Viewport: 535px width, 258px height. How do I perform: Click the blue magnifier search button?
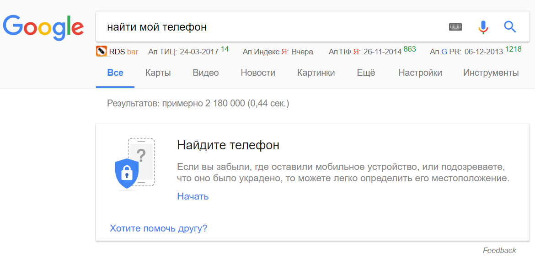point(510,26)
